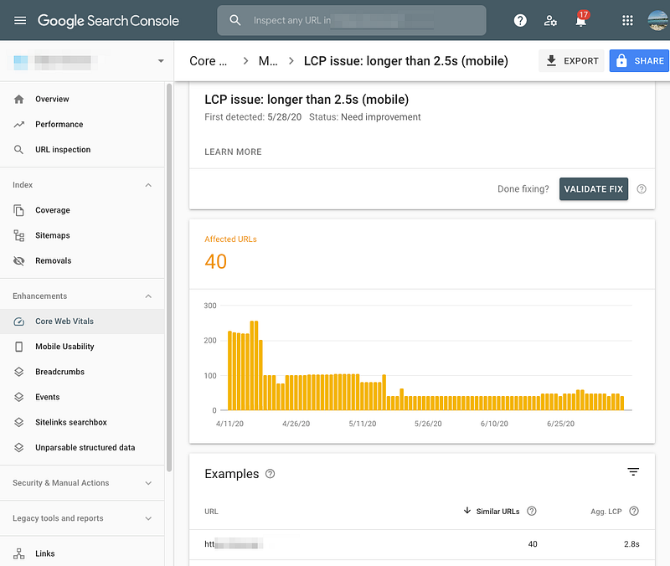The image size is (670, 566).
Task: Open user and permissions settings icon
Action: (550, 20)
